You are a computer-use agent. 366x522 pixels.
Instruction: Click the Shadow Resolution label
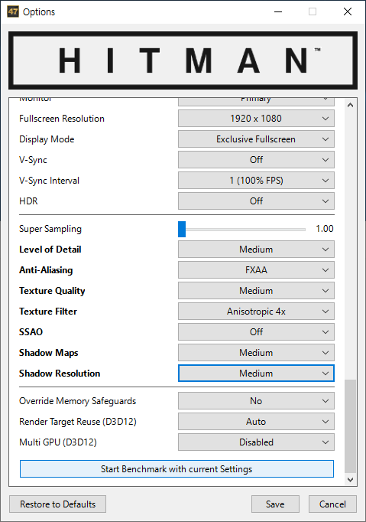pos(60,374)
